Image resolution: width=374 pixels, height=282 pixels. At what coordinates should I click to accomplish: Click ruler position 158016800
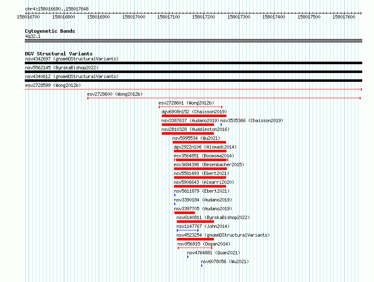pyautogui.click(x=63, y=17)
